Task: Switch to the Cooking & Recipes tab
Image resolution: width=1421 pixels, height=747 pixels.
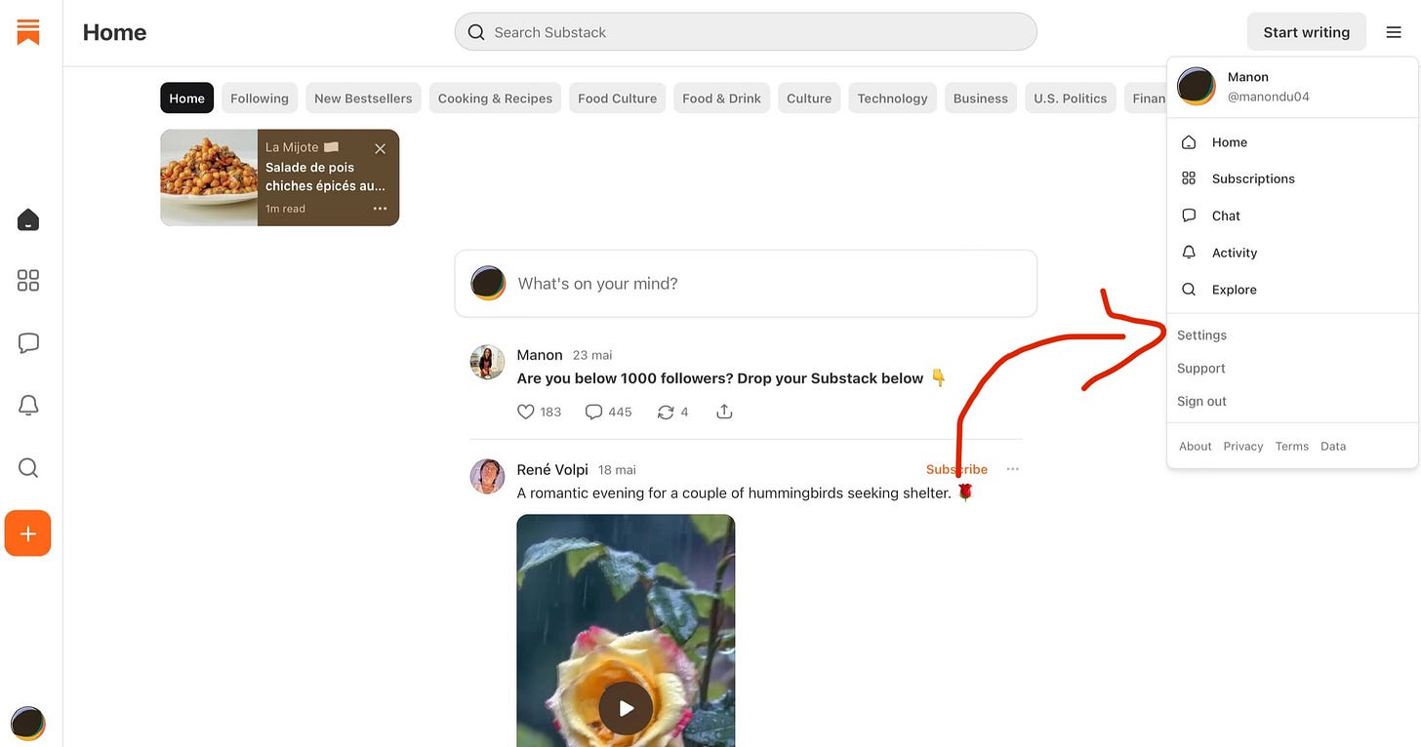Action: (495, 98)
